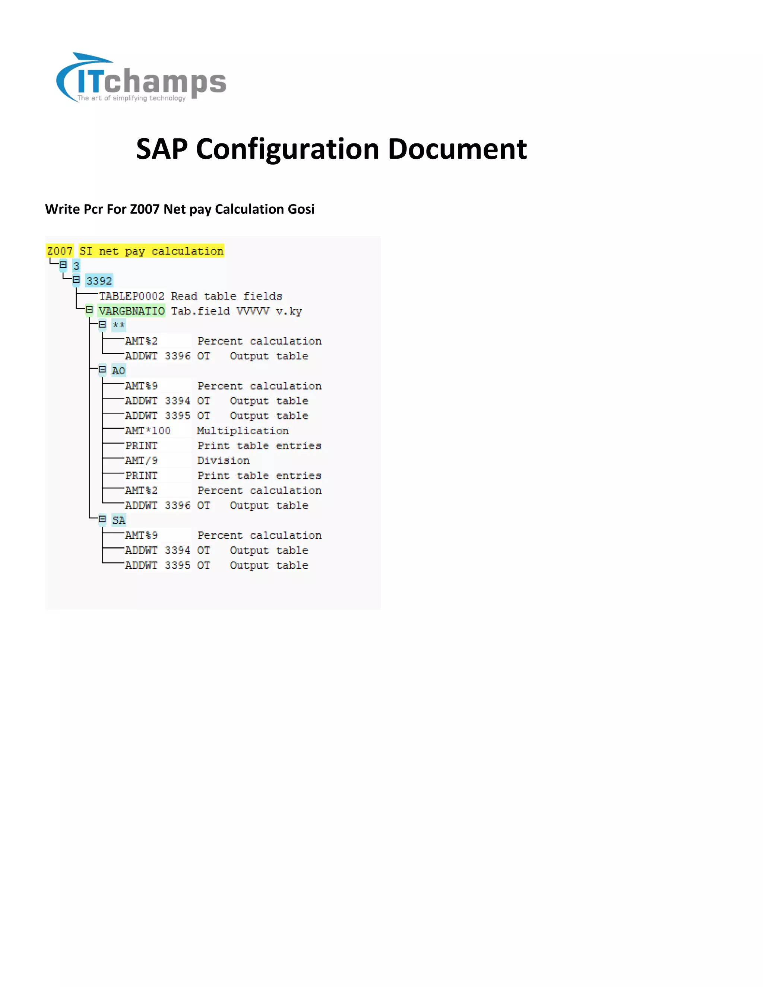763x987 pixels.
Task: Collapse the VARGBNATIO decision node
Action: [89, 310]
